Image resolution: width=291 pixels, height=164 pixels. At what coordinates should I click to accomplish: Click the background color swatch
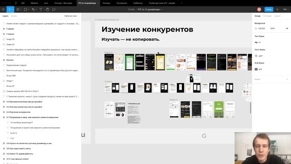click(x=256, y=28)
